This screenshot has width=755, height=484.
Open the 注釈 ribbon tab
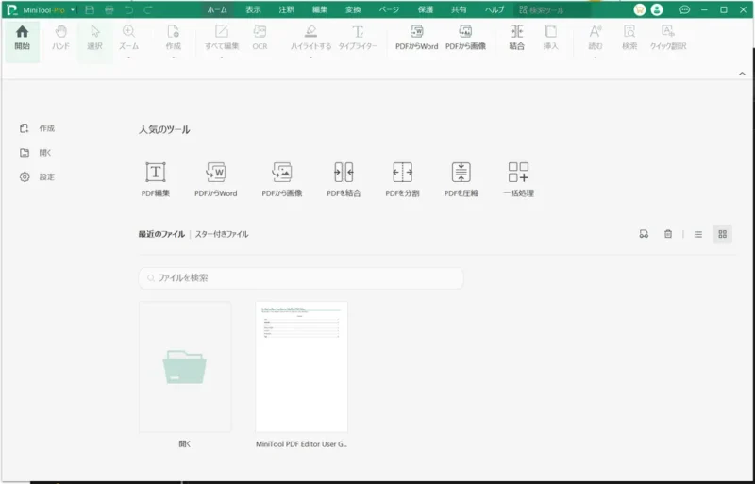[x=287, y=9]
